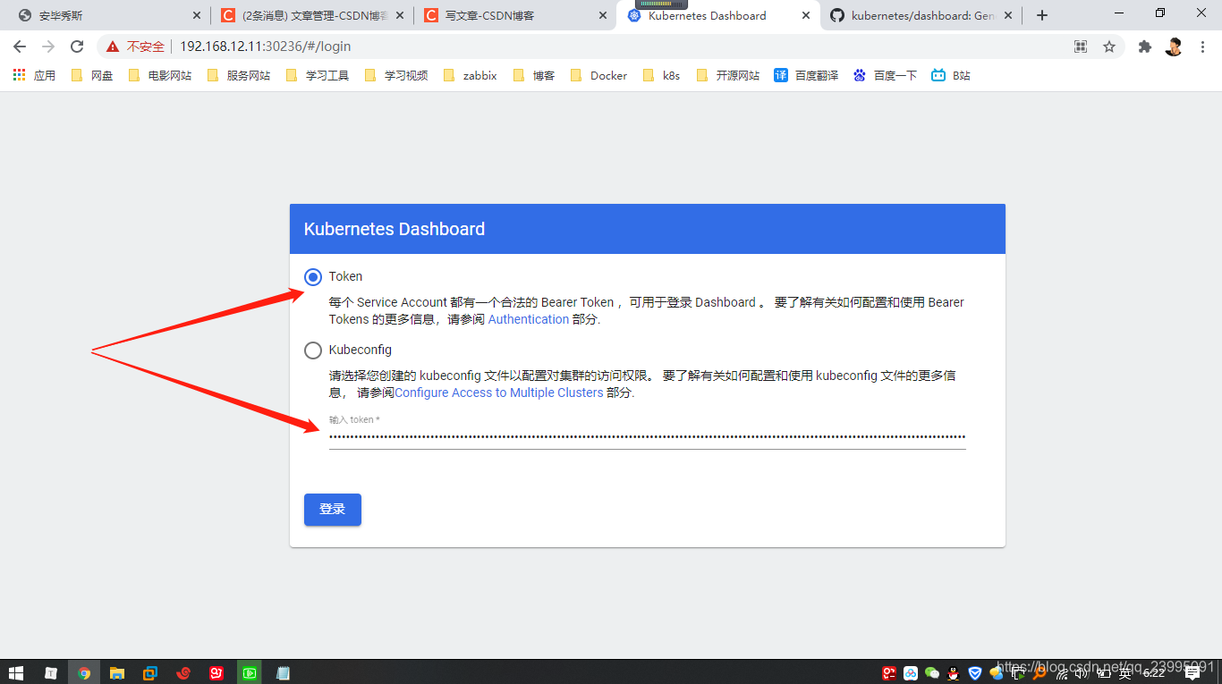
Task: Open the notification center icon
Action: point(1192,672)
